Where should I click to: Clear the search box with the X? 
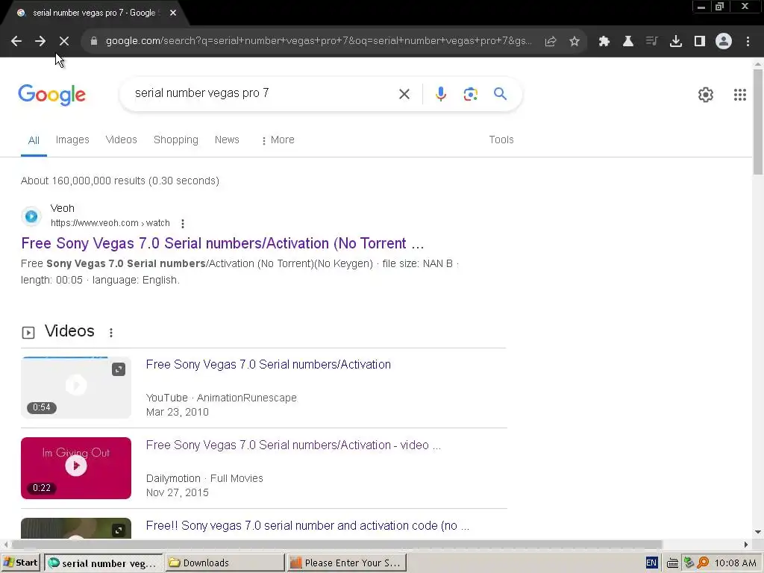404,94
